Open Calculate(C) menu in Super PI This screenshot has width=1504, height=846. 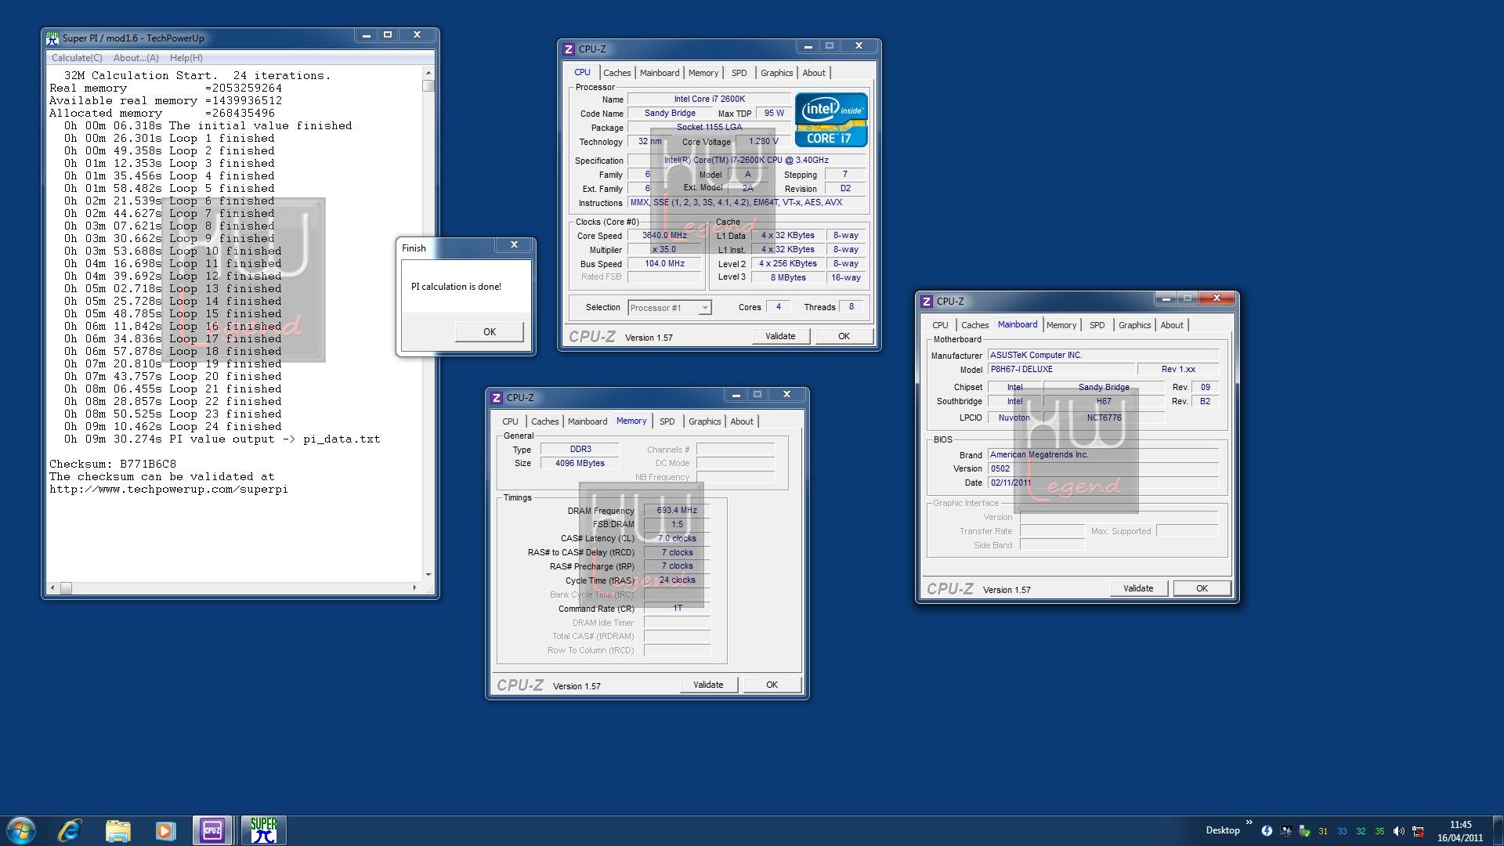click(x=77, y=58)
